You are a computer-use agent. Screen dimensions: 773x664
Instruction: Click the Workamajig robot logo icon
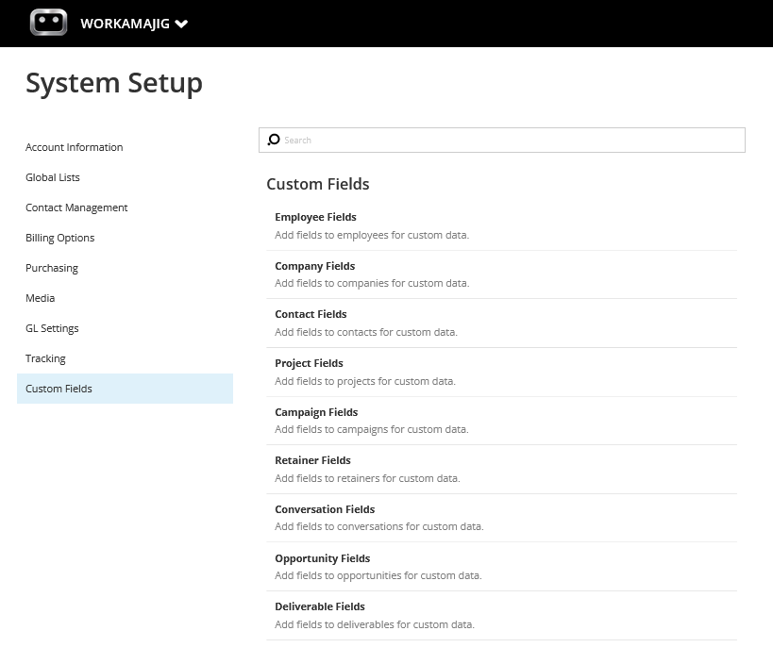[48, 23]
